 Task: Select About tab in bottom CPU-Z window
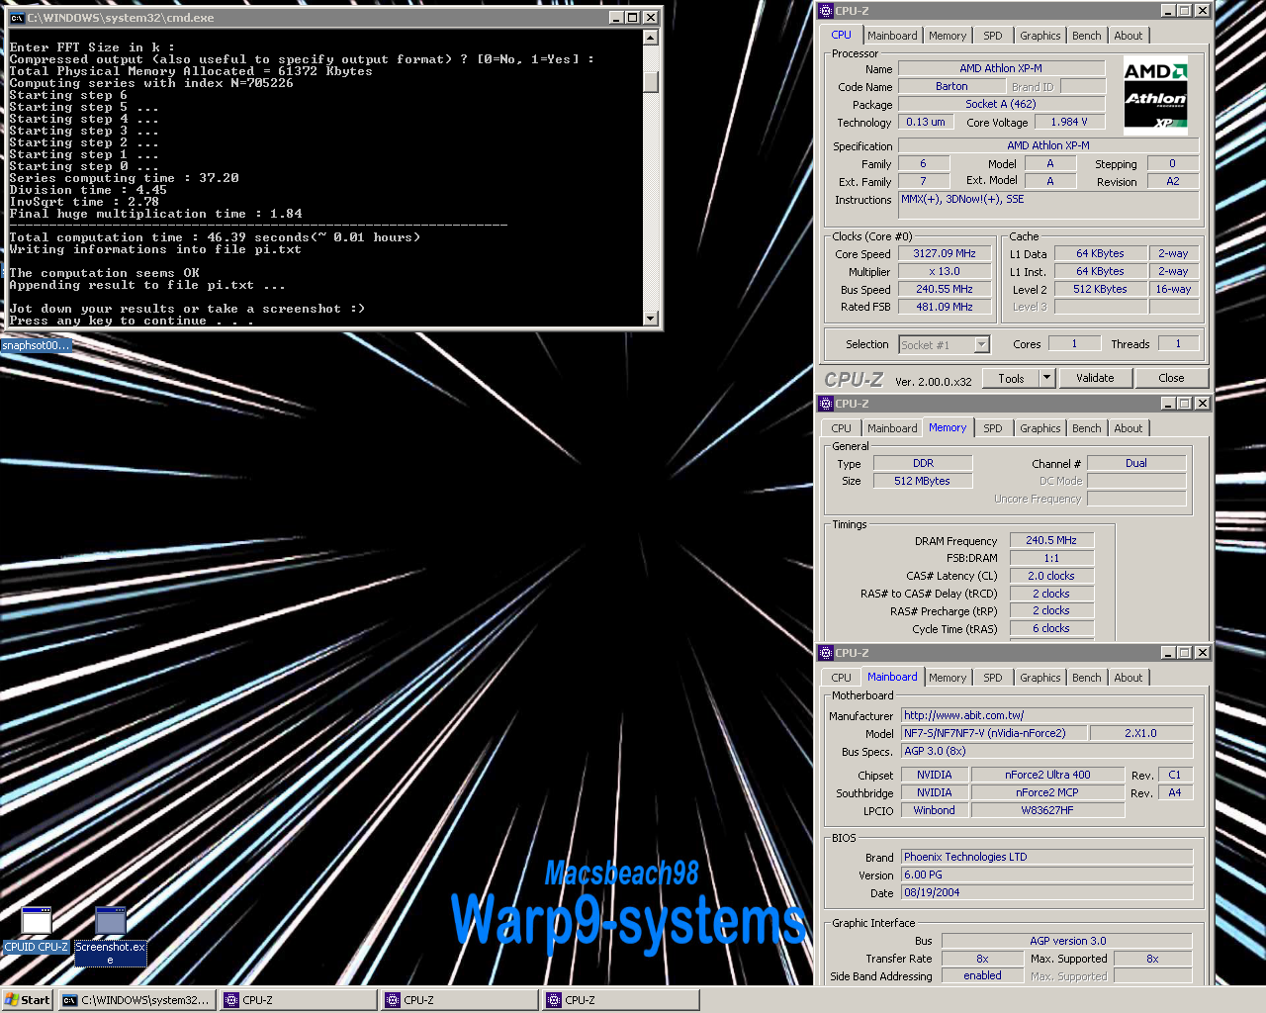[x=1129, y=678]
